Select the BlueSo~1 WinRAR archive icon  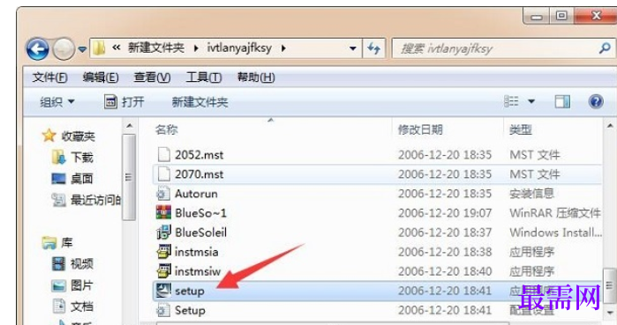coord(163,212)
